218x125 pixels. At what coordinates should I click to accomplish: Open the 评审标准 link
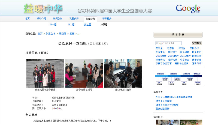pos(196,59)
